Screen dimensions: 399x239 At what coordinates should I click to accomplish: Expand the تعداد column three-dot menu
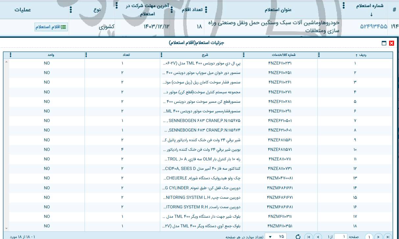point(86,55)
